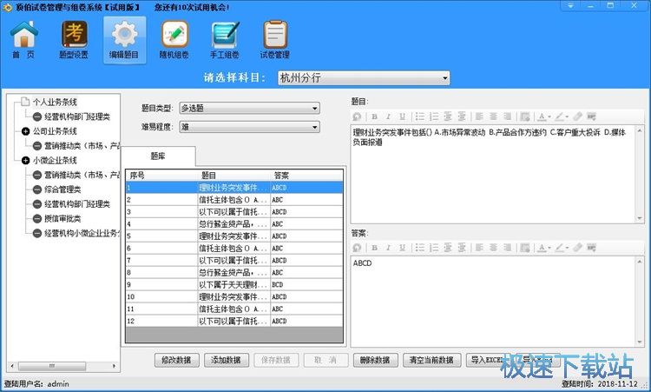
Task: Toggle bold in the 题目 editor toolbar
Action: [374, 116]
